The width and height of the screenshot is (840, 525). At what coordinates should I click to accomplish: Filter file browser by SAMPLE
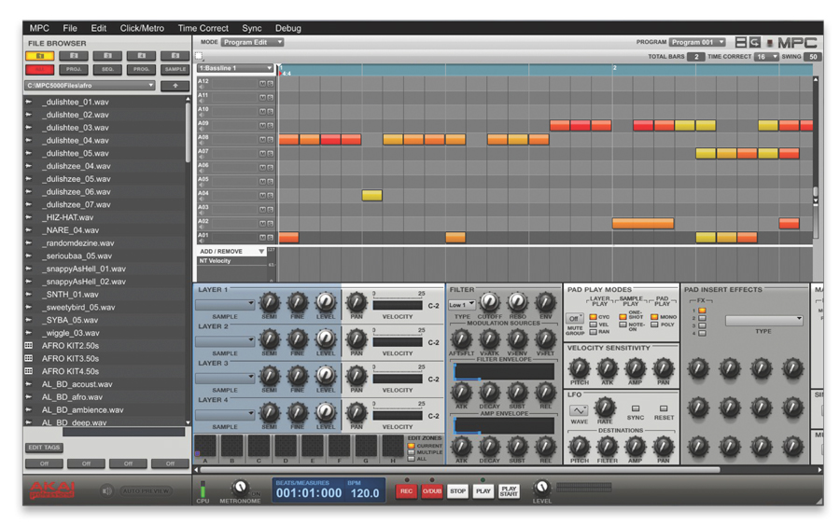pyautogui.click(x=175, y=70)
